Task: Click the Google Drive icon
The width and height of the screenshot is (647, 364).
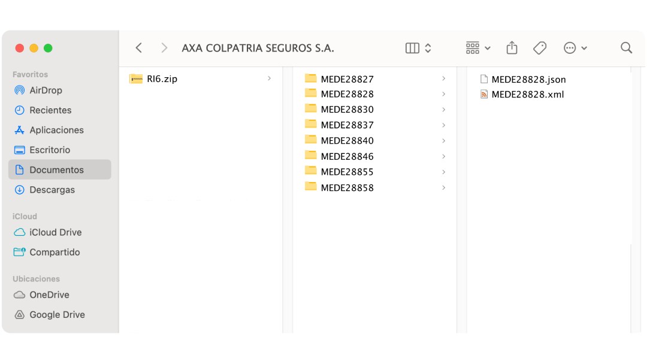Action: (x=19, y=314)
